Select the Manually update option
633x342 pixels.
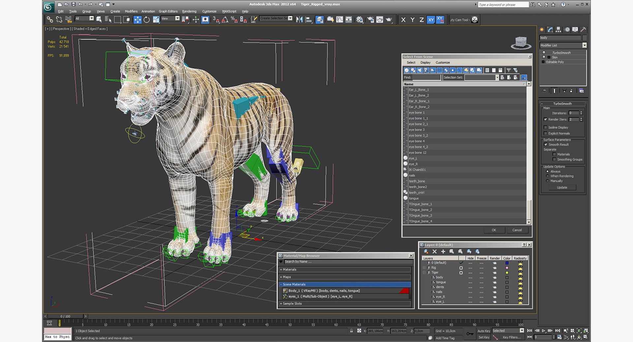point(547,181)
